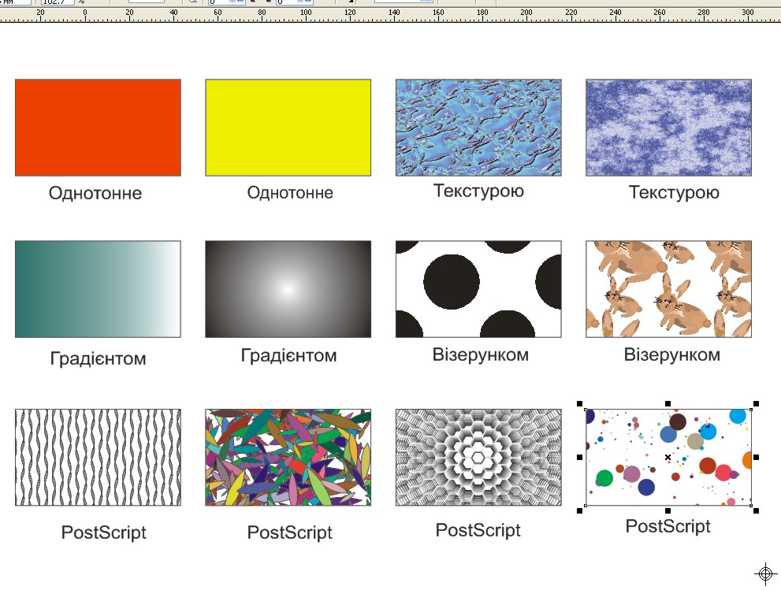Select the hexagon honeycomb PostScript rectangle
This screenshot has height=590, width=781.
coord(478,458)
